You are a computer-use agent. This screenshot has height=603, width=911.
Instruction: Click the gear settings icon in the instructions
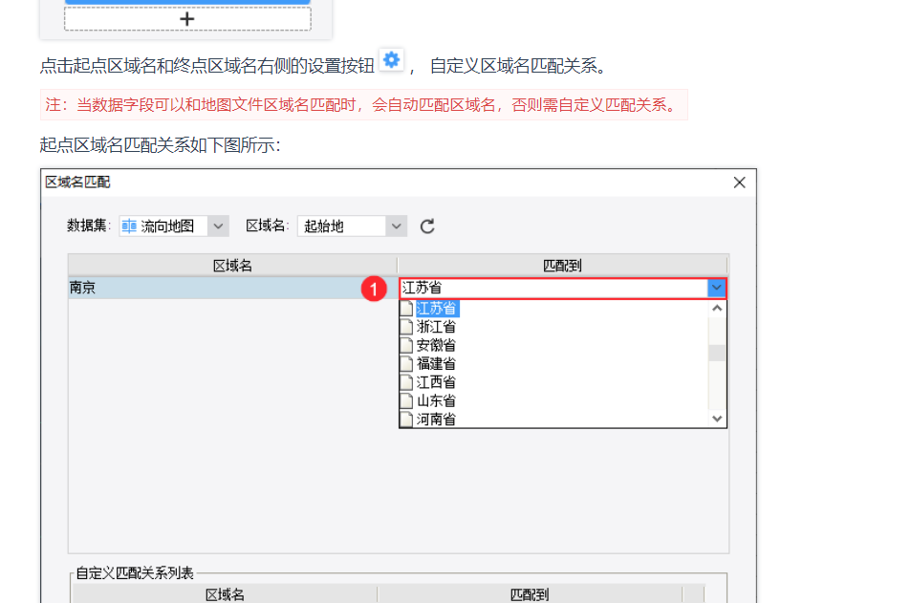[x=391, y=60]
